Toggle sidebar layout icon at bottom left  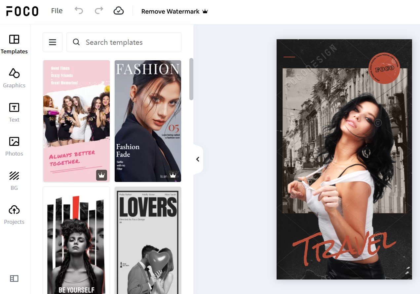(14, 279)
